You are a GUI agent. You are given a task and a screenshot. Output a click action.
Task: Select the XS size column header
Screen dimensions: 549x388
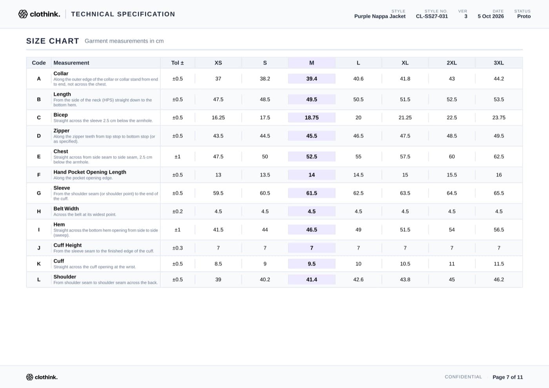(218, 63)
